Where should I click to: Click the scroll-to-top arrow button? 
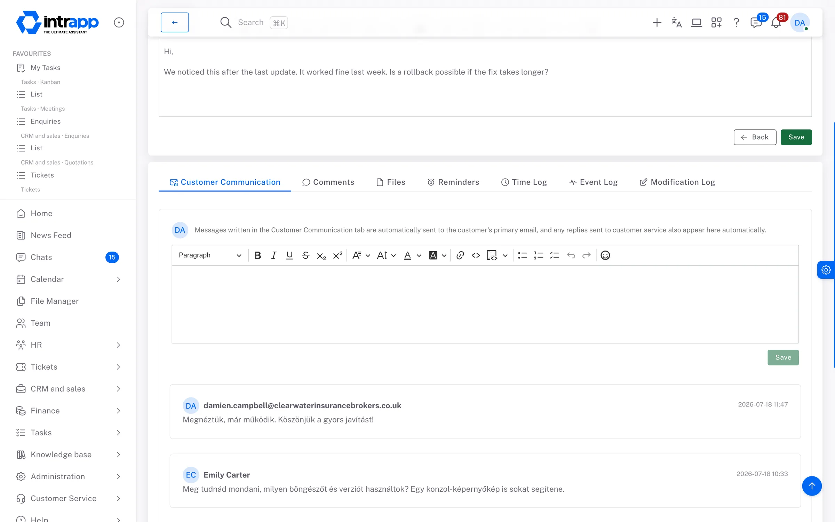[812, 486]
